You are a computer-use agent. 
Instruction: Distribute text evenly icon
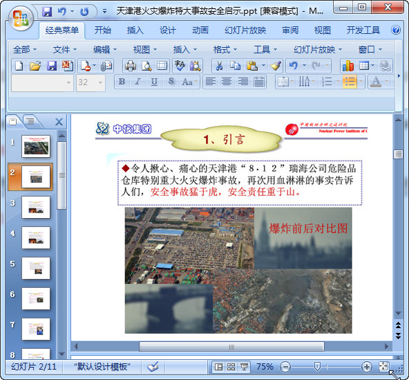(259, 82)
